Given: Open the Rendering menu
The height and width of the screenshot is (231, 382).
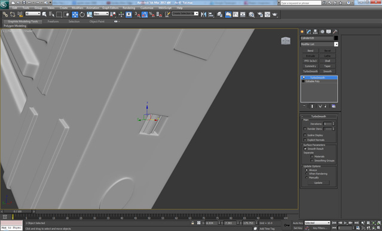Looking at the screenshot, I should pyautogui.click(x=129, y=8).
